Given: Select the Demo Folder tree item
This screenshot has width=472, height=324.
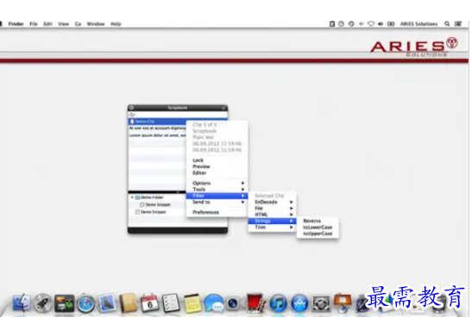Looking at the screenshot, I should [x=152, y=197].
